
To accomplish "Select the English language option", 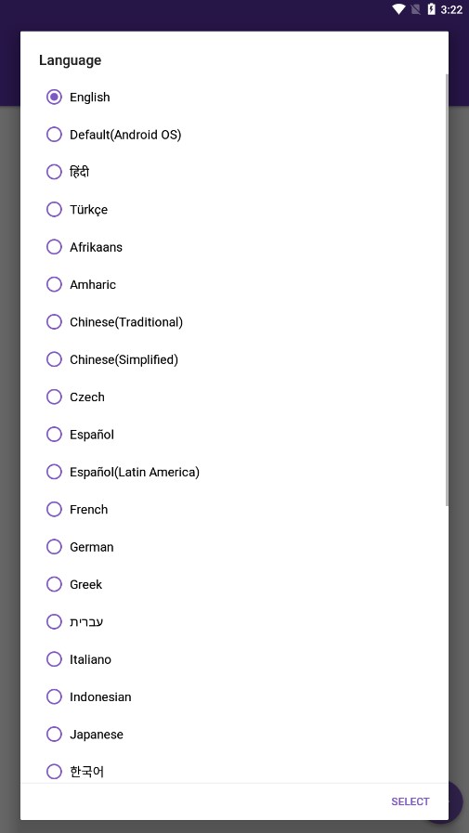I will point(234,98).
